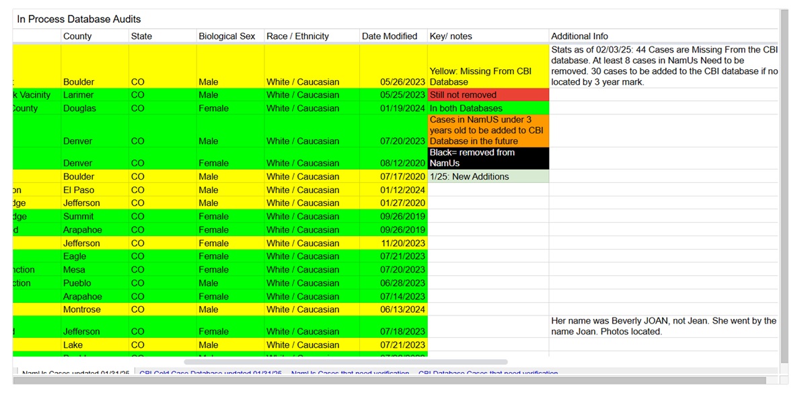Screen dimensions: 808x405
Task: Switch to NamUs Cases that need verification tab
Action: click(x=350, y=373)
